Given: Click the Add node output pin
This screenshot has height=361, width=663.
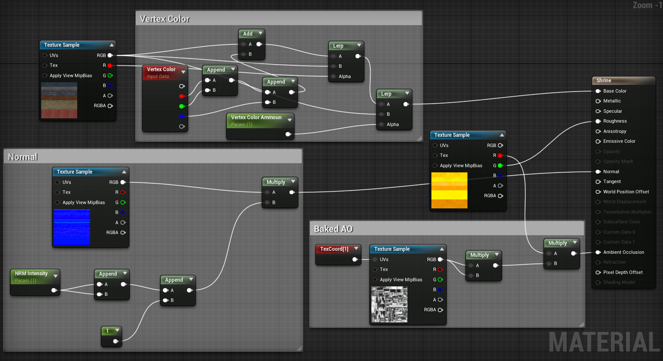Looking at the screenshot, I should click(259, 44).
